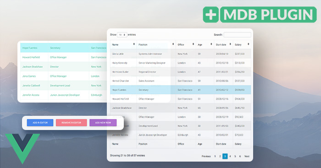This screenshot has width=321, height=168.
Task: Sort by Salary using its header arrows
Action: [249, 44]
